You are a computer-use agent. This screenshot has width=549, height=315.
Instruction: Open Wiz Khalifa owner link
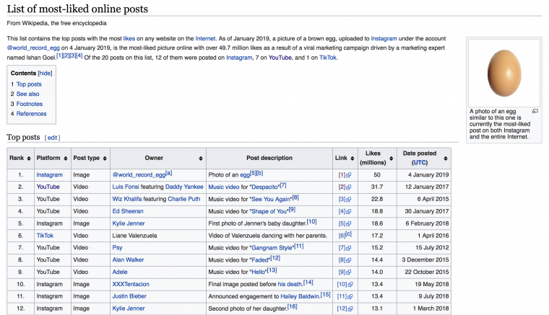point(127,199)
